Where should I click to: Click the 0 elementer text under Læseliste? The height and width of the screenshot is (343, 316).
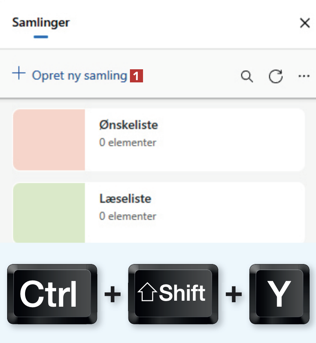click(127, 216)
